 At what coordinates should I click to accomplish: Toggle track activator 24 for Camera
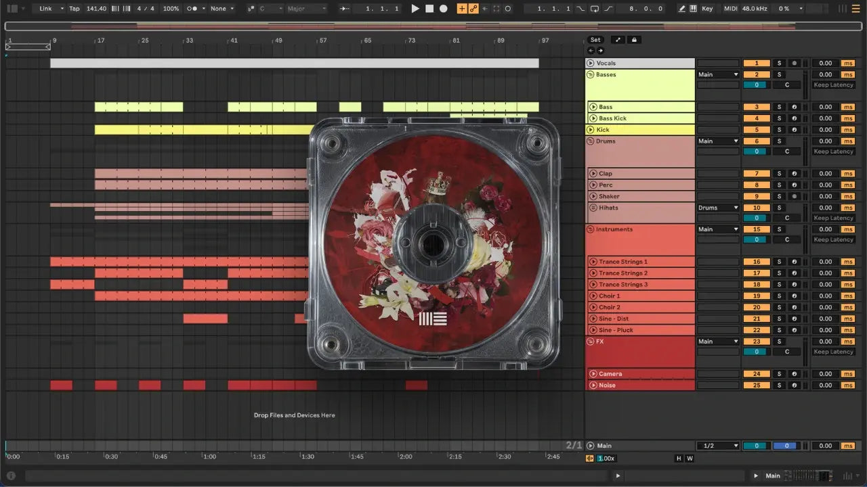[x=757, y=373]
